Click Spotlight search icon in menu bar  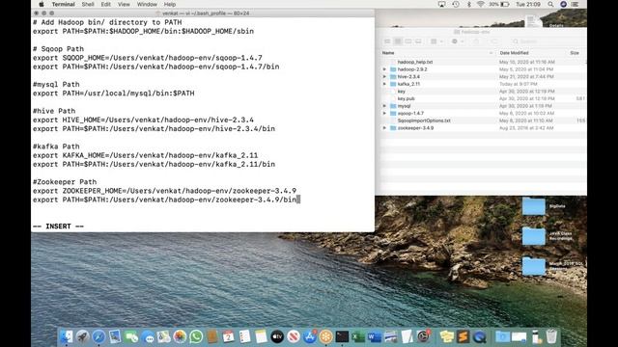550,4
